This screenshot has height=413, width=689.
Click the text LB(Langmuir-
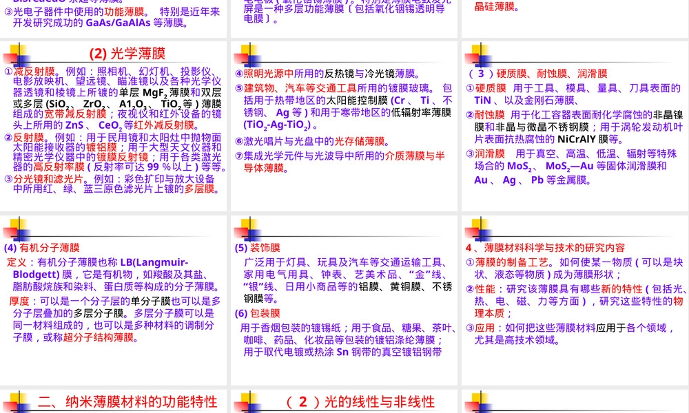(x=154, y=262)
